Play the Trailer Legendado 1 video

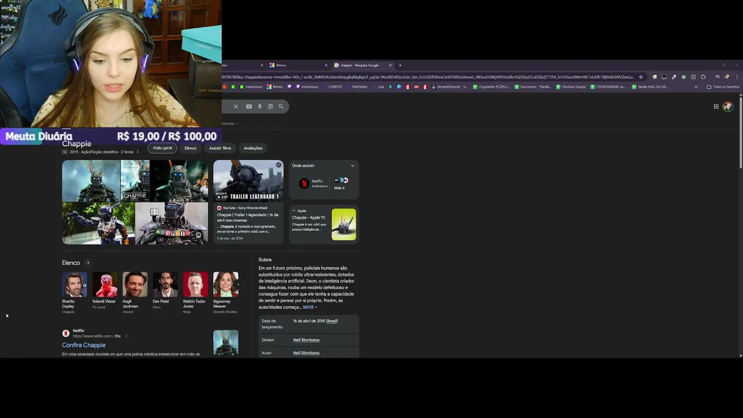click(248, 181)
